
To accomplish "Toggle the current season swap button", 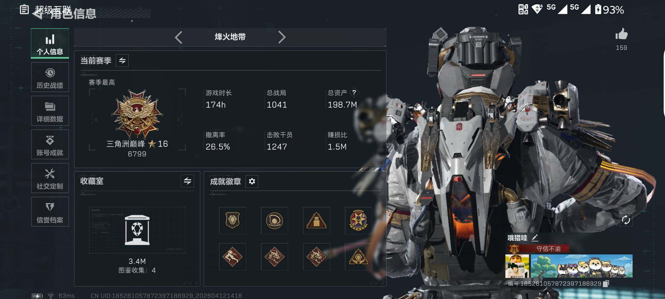I will click(122, 60).
